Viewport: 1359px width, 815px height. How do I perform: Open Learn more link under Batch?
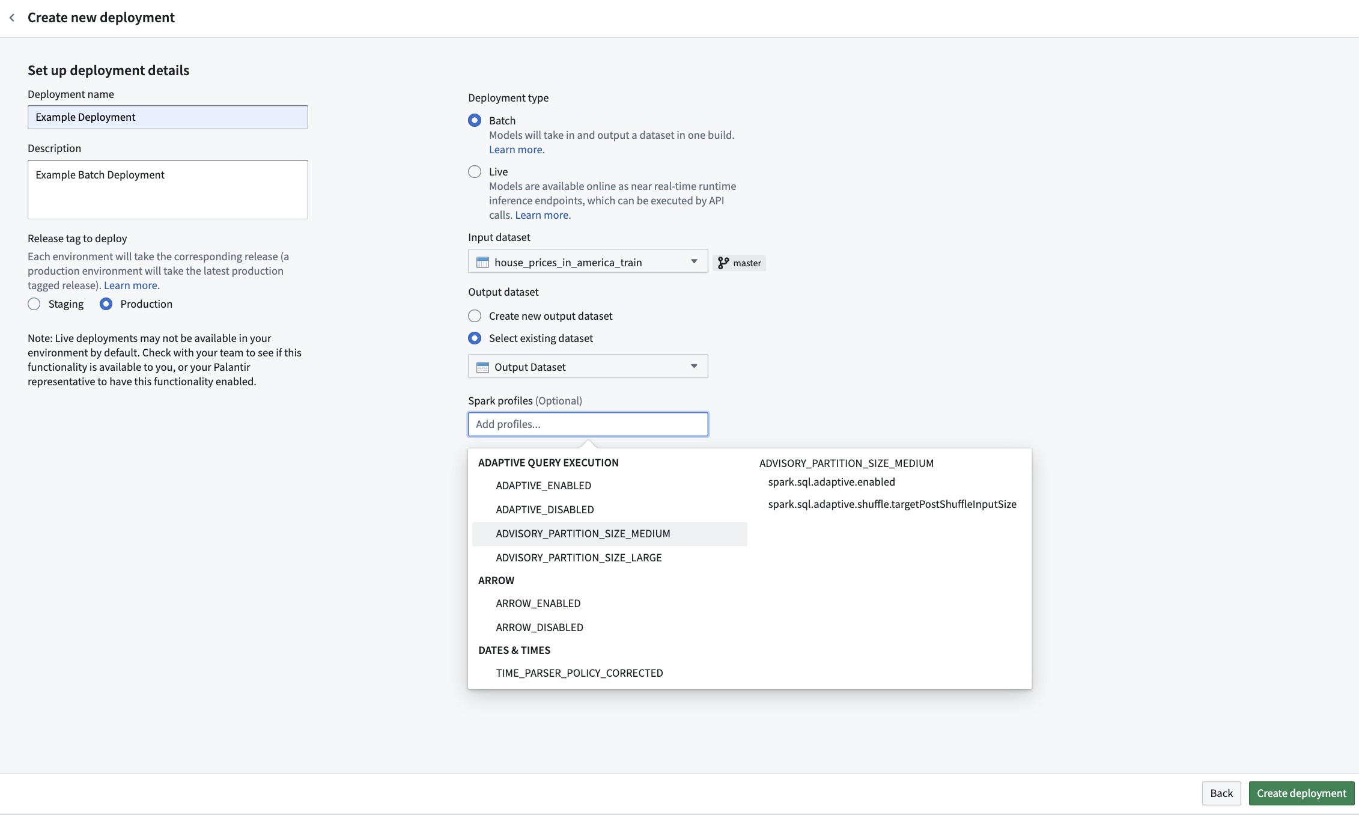click(x=515, y=150)
